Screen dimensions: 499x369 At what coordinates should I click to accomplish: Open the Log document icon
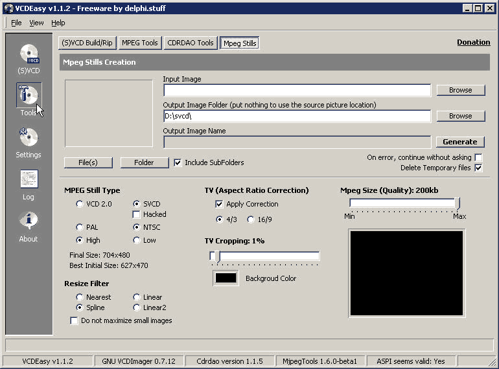pos(29,179)
